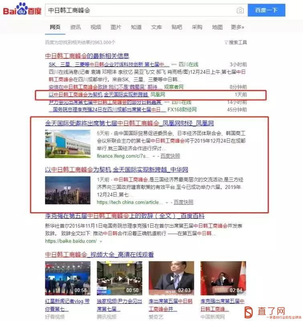Image resolution: width=303 pixels, height=321 pixels.
Task: Click the 百度一下 search button
Action: coord(267,10)
